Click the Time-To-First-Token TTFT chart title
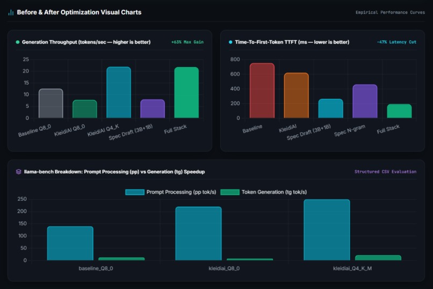This screenshot has width=433, height=289. [292, 42]
